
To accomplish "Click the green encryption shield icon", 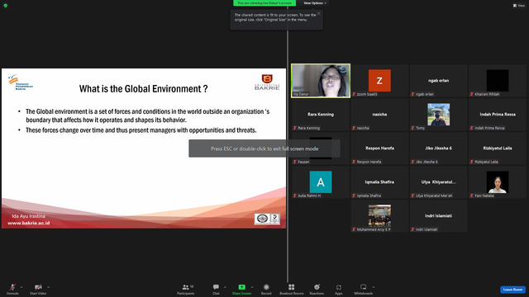I will click(6, 6).
